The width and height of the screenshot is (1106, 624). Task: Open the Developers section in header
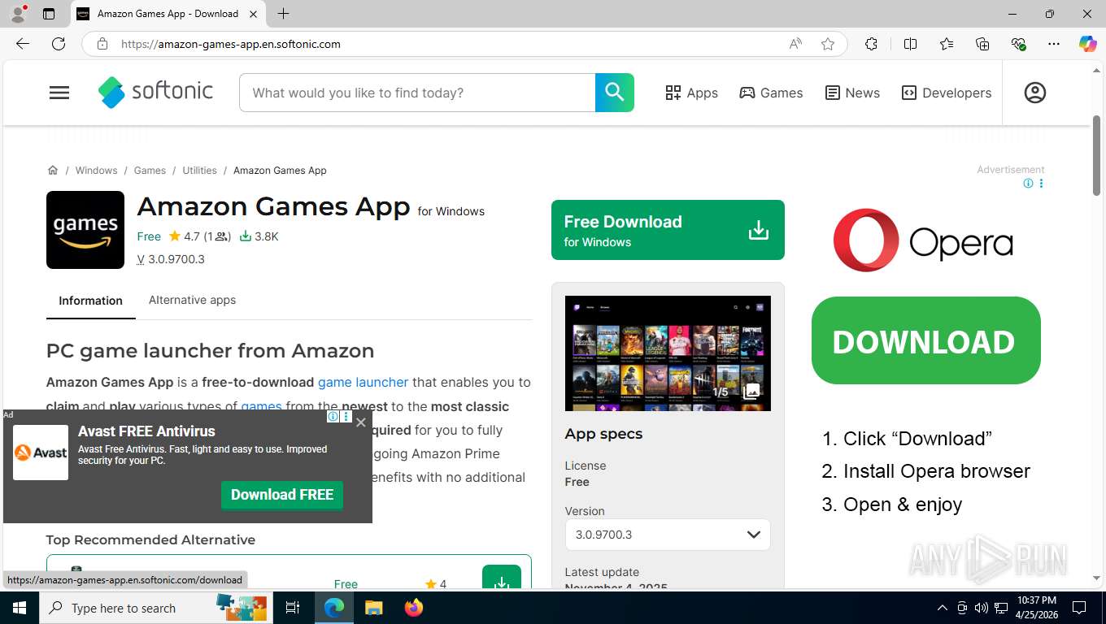[947, 93]
